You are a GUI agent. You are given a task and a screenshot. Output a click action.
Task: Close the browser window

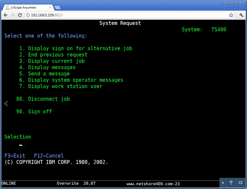(240, 3)
